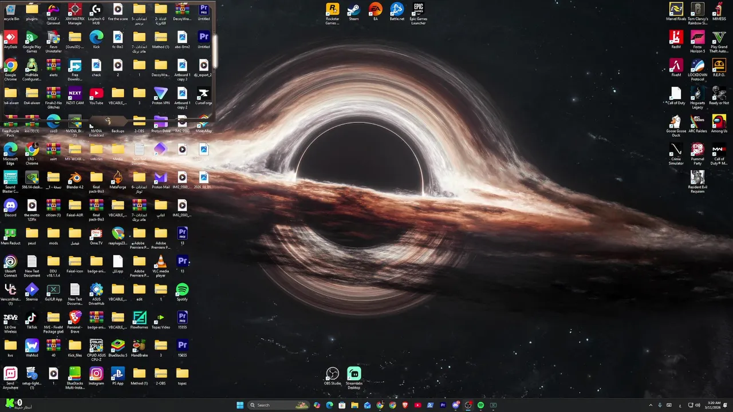
Task: Launch Discord from the desktop icon
Action: click(10, 209)
